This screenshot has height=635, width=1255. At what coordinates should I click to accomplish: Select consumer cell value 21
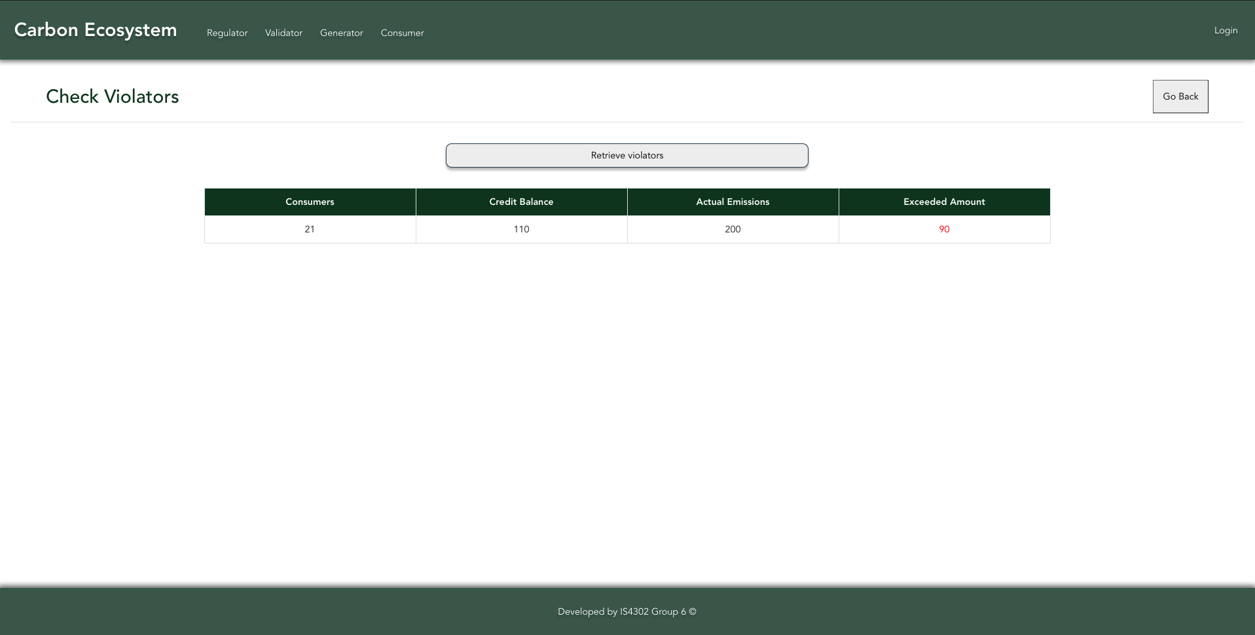[x=310, y=229]
